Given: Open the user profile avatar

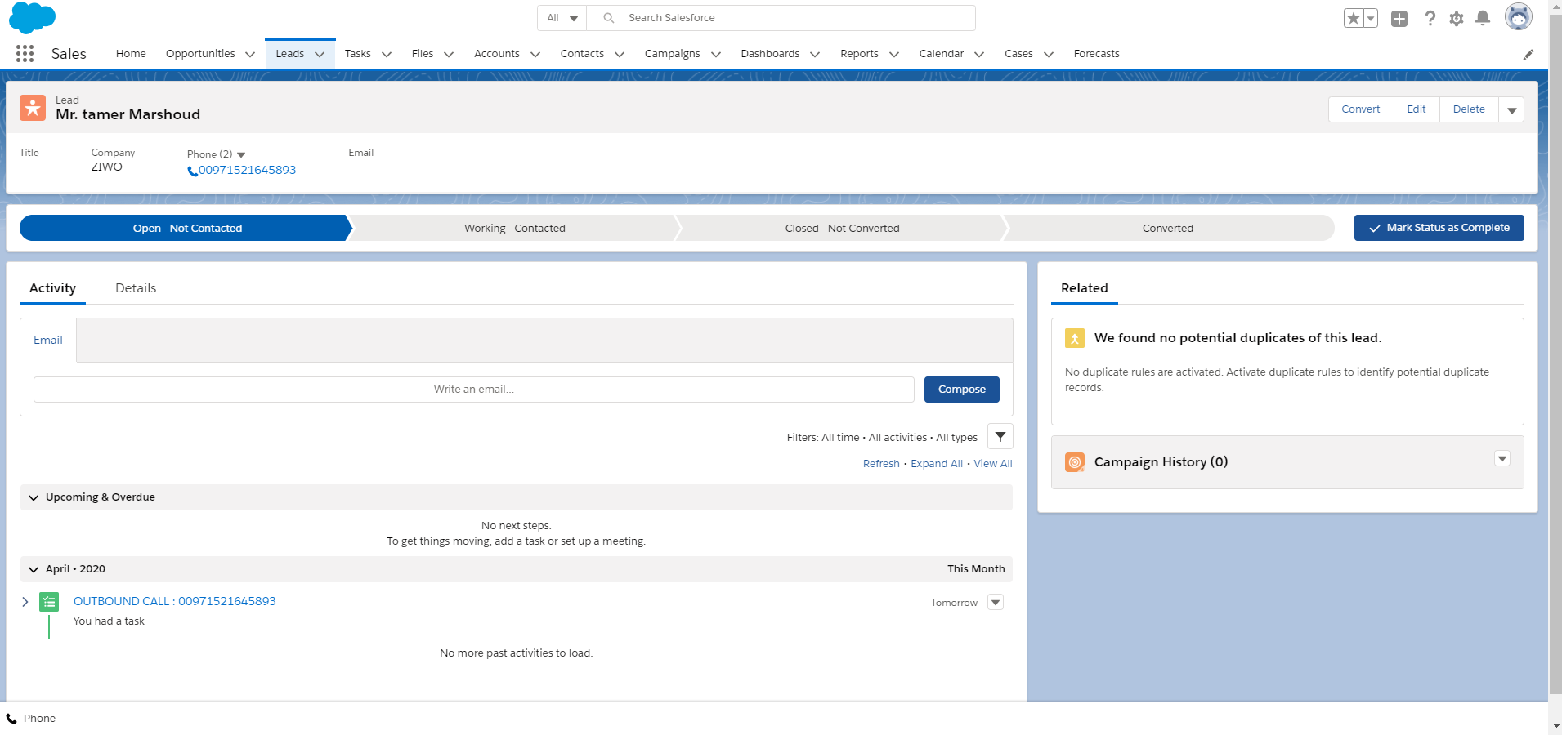Looking at the screenshot, I should tap(1518, 17).
